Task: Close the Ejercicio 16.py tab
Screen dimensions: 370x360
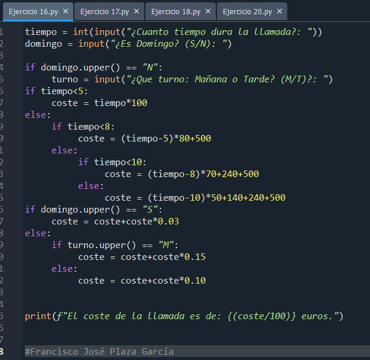Action: [x=65, y=11]
